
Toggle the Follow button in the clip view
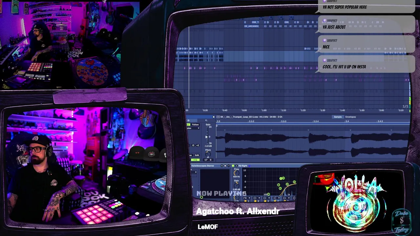coord(195,125)
